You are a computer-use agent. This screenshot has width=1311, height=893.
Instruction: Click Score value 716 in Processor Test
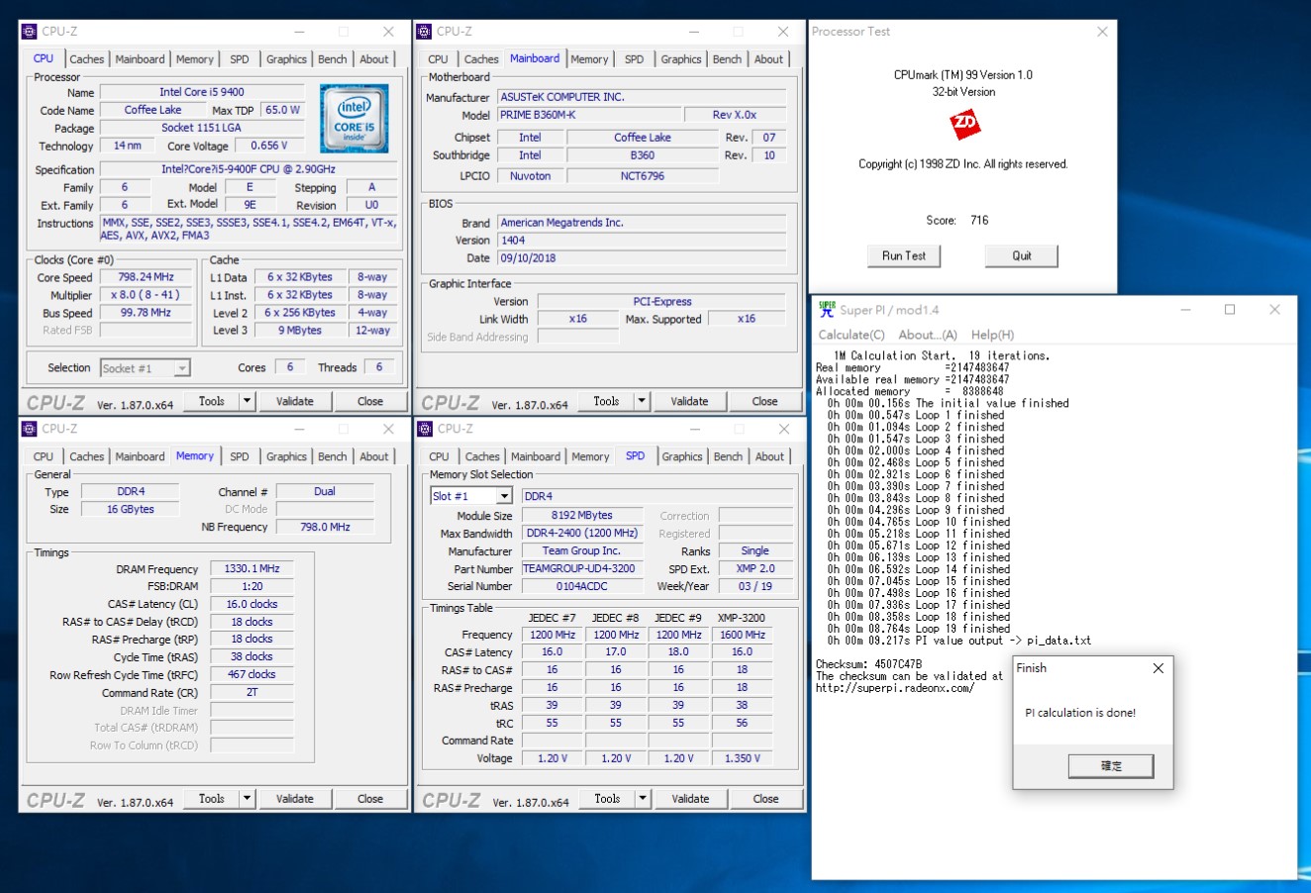coord(979,221)
